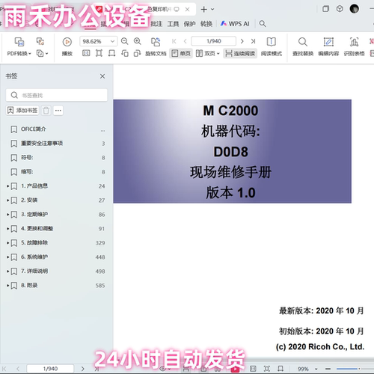Image resolution: width=374 pixels, height=374 pixels.
Task: Click the zoom minus button beside slider
Action: (x=328, y=369)
